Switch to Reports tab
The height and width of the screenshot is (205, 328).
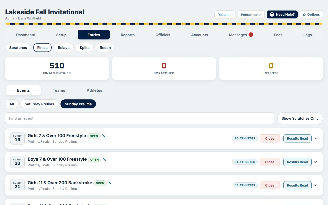tap(128, 35)
